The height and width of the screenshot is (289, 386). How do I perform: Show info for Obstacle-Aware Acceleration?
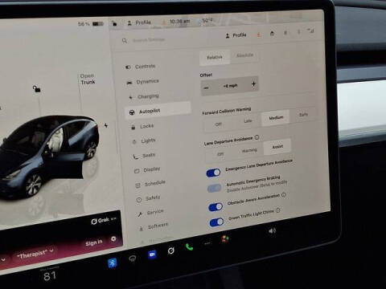[284, 195]
